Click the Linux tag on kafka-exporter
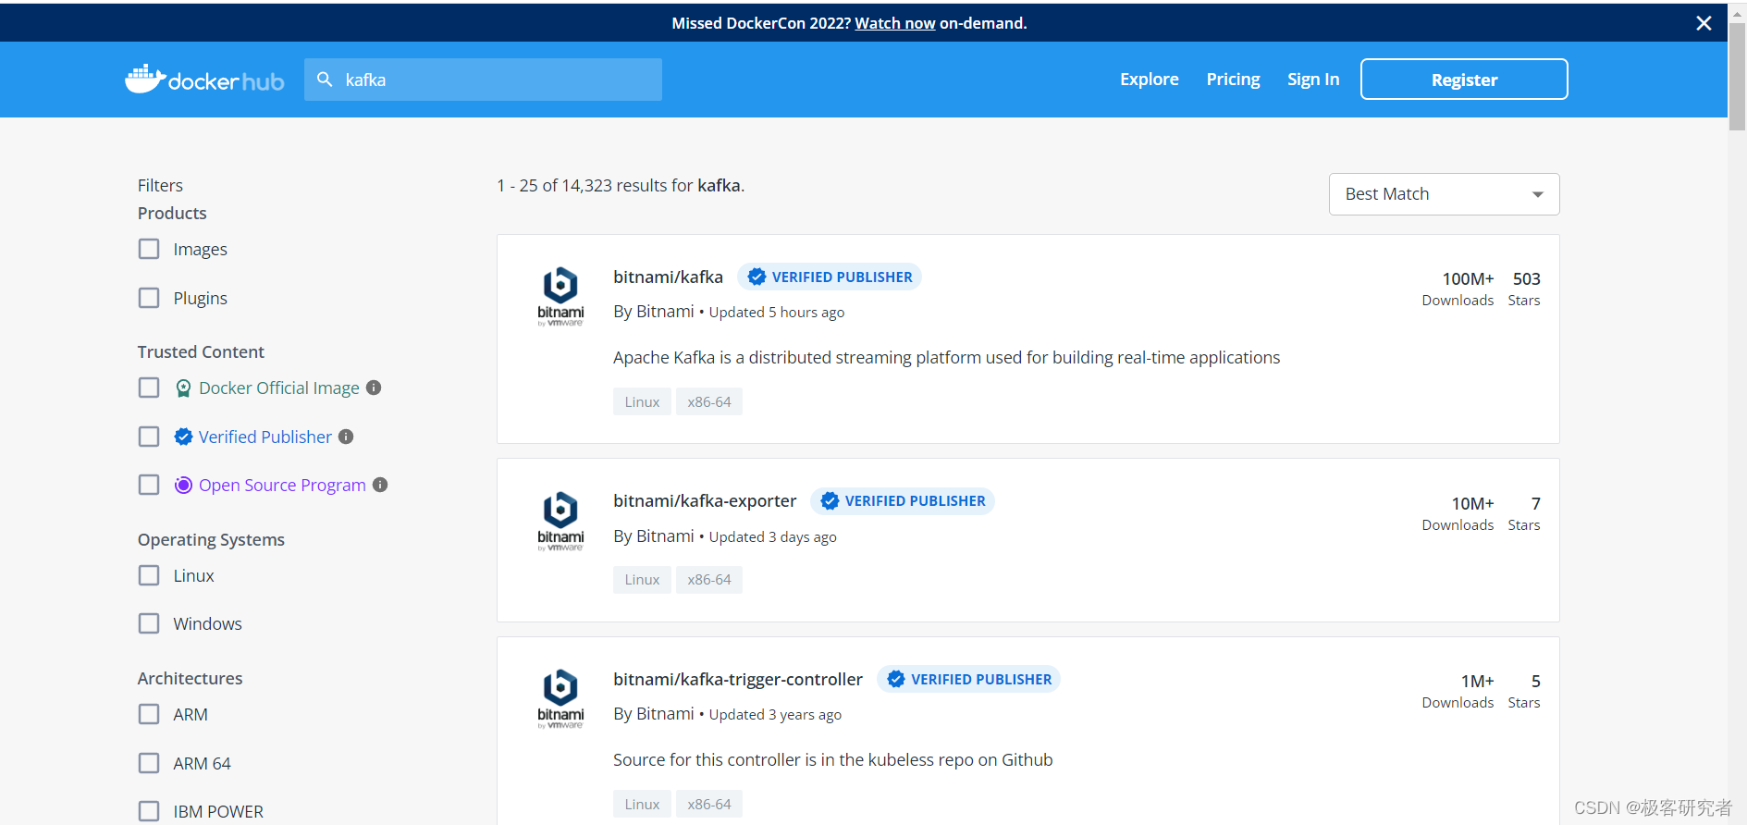 (x=642, y=580)
